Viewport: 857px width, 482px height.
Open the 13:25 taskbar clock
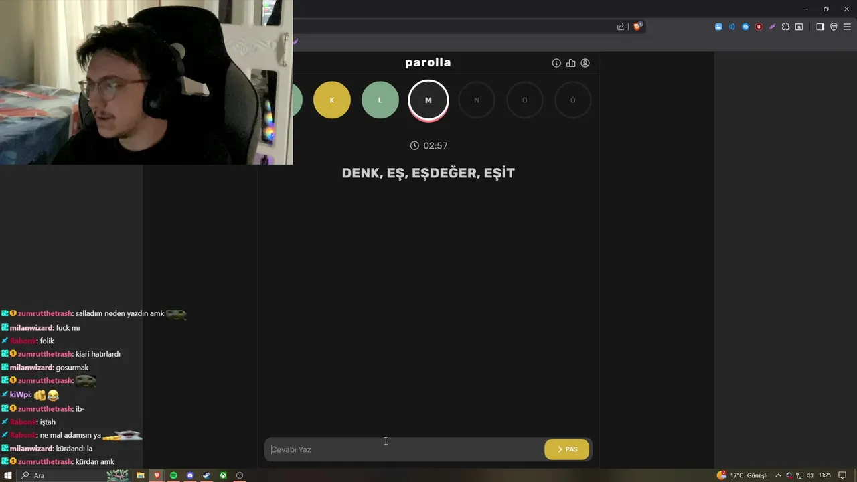pyautogui.click(x=825, y=475)
